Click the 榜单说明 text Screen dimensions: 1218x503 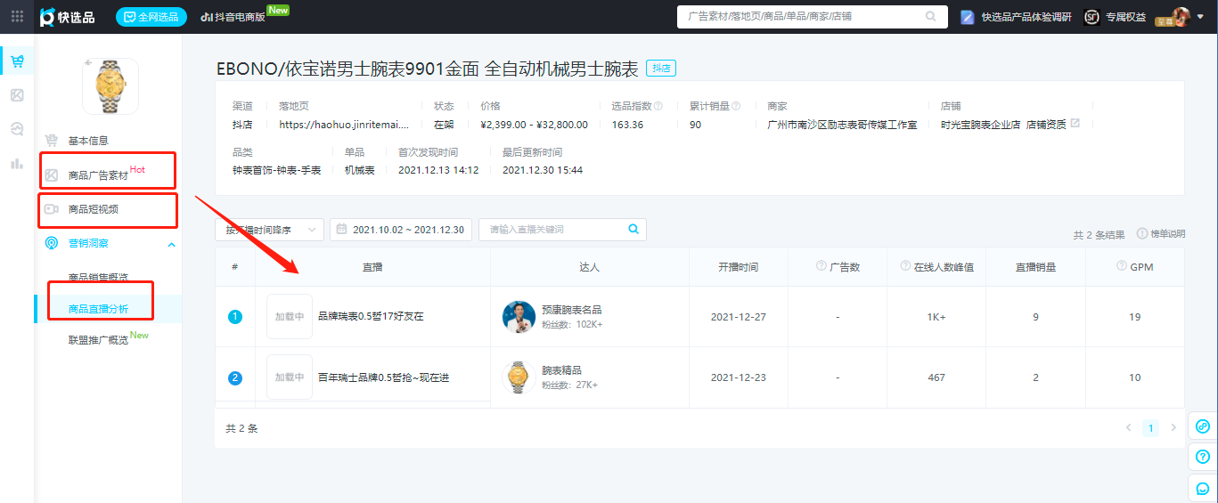[1168, 234]
